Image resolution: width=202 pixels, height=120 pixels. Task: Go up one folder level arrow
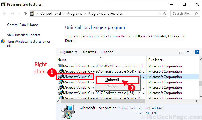(25, 14)
